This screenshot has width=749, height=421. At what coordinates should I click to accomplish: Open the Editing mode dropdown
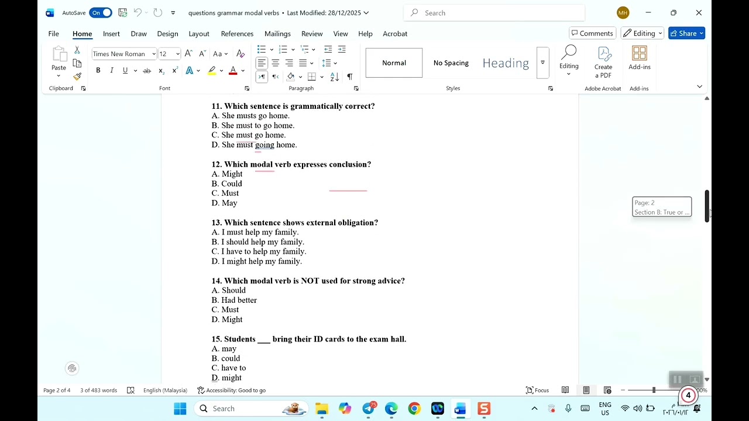643,33
